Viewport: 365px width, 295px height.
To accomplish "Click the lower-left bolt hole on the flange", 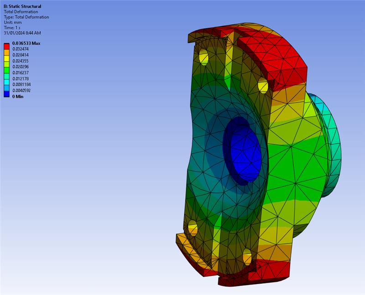I will coord(193,228).
